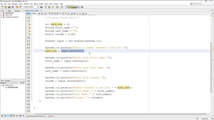
Task: Click the New Project toolbar icon
Action: [6, 7]
